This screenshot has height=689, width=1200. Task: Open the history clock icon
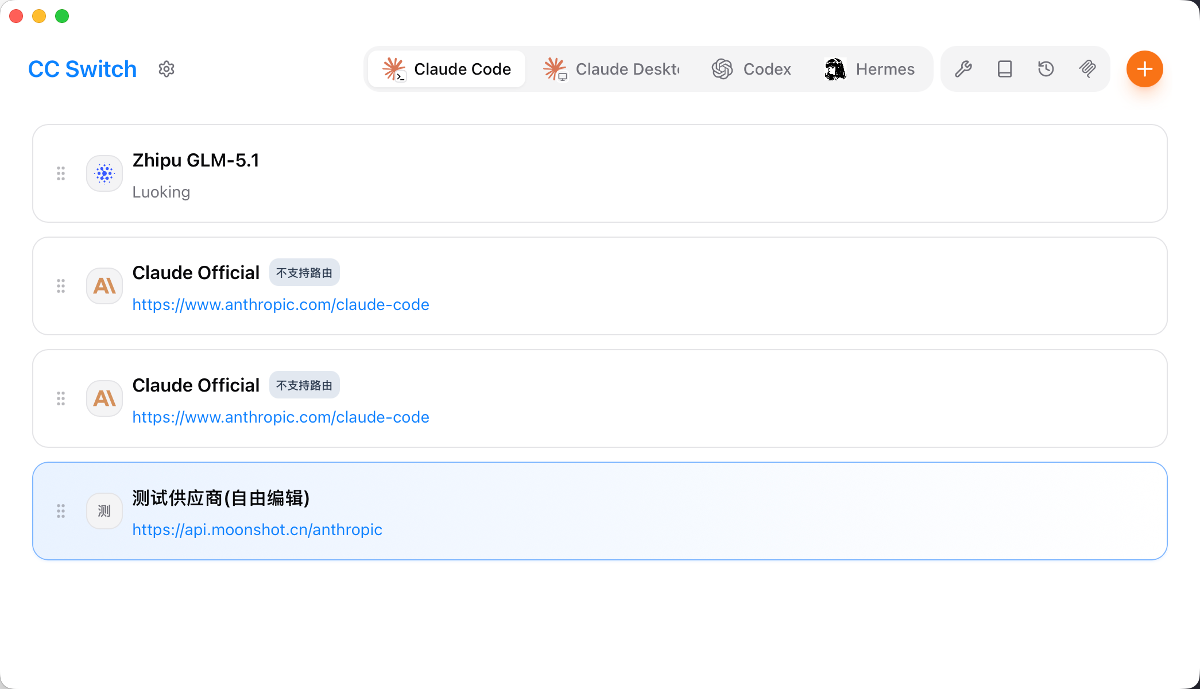1046,69
